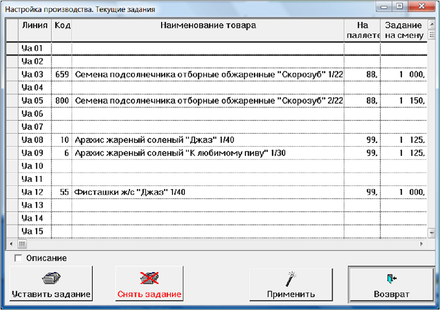Click pallet value 88 in row Уа 05
Image resolution: width=440 pixels, height=310 pixels.
[372, 100]
